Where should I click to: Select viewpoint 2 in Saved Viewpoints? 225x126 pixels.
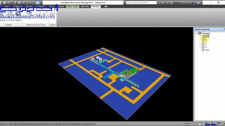[x=206, y=42]
